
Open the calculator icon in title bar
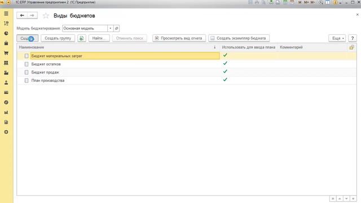(x=285, y=2)
